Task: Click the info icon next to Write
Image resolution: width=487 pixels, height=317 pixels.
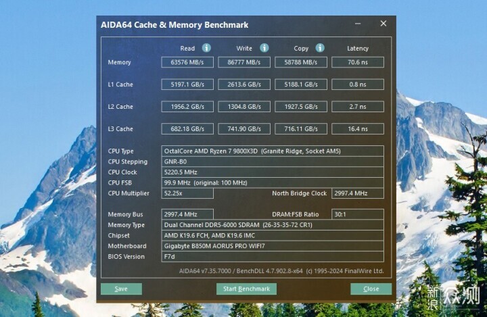Action: click(264, 48)
